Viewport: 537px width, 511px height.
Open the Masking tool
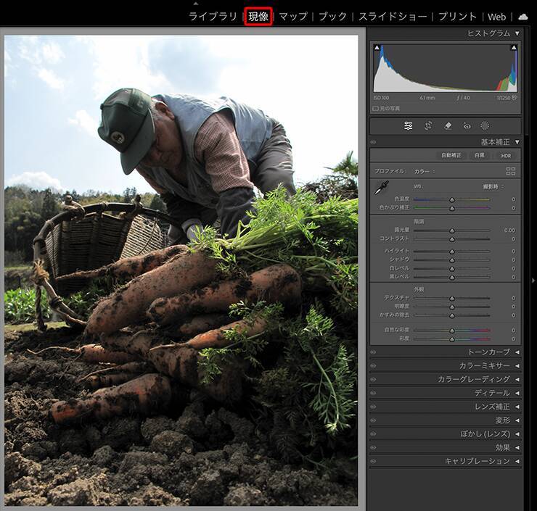coord(485,125)
